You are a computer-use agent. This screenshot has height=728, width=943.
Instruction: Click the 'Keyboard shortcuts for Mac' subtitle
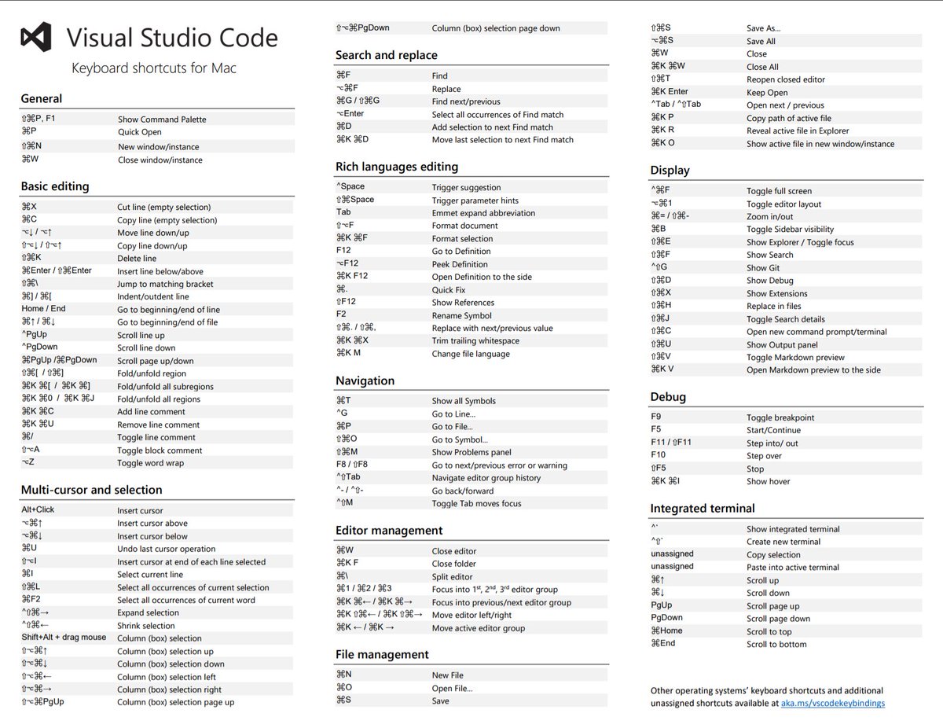(x=154, y=68)
